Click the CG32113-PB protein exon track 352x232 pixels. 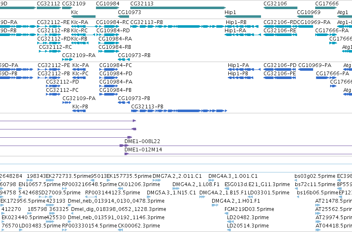coord(179,111)
